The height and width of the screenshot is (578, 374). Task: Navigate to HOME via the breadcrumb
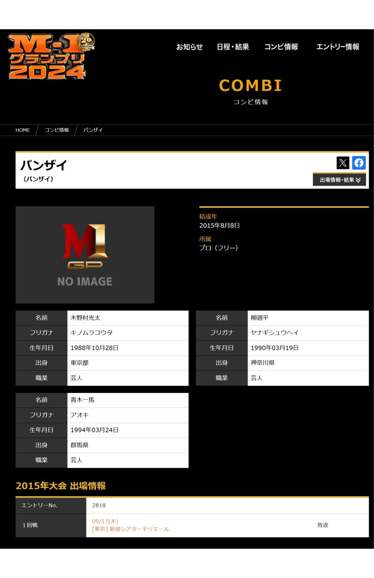coord(22,130)
